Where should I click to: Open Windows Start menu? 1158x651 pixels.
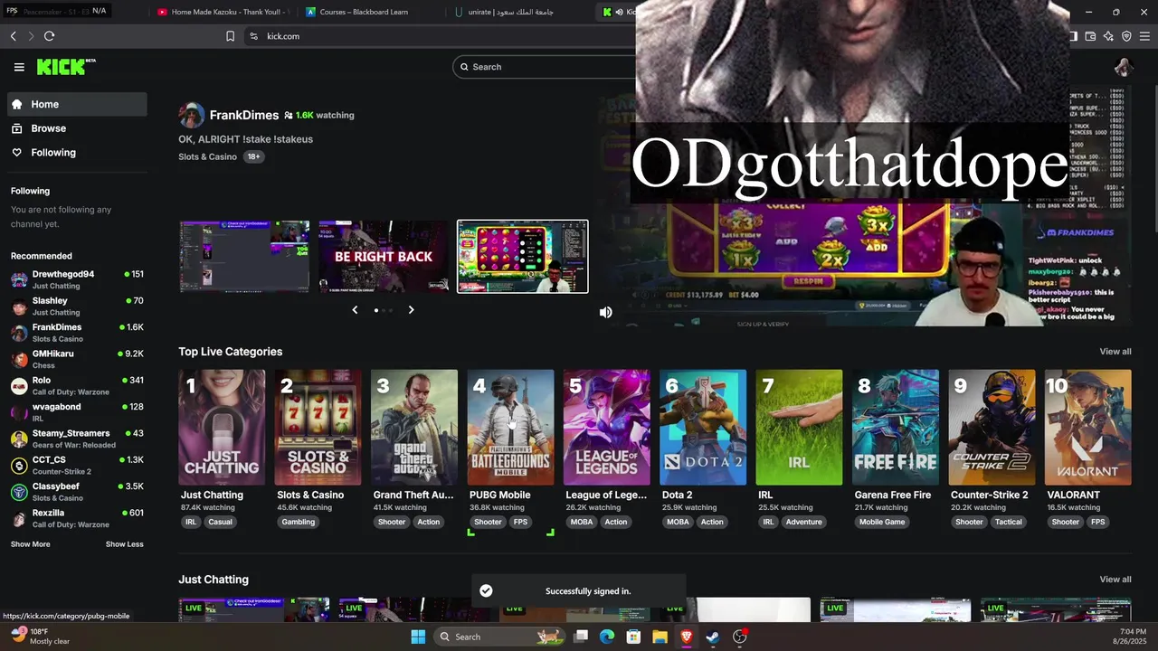418,637
